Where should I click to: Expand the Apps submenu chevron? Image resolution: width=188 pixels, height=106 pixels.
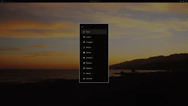tap(105, 32)
